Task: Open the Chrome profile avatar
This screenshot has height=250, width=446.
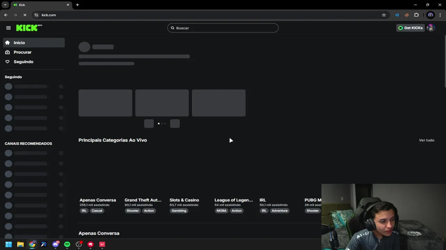Action: 431,15
